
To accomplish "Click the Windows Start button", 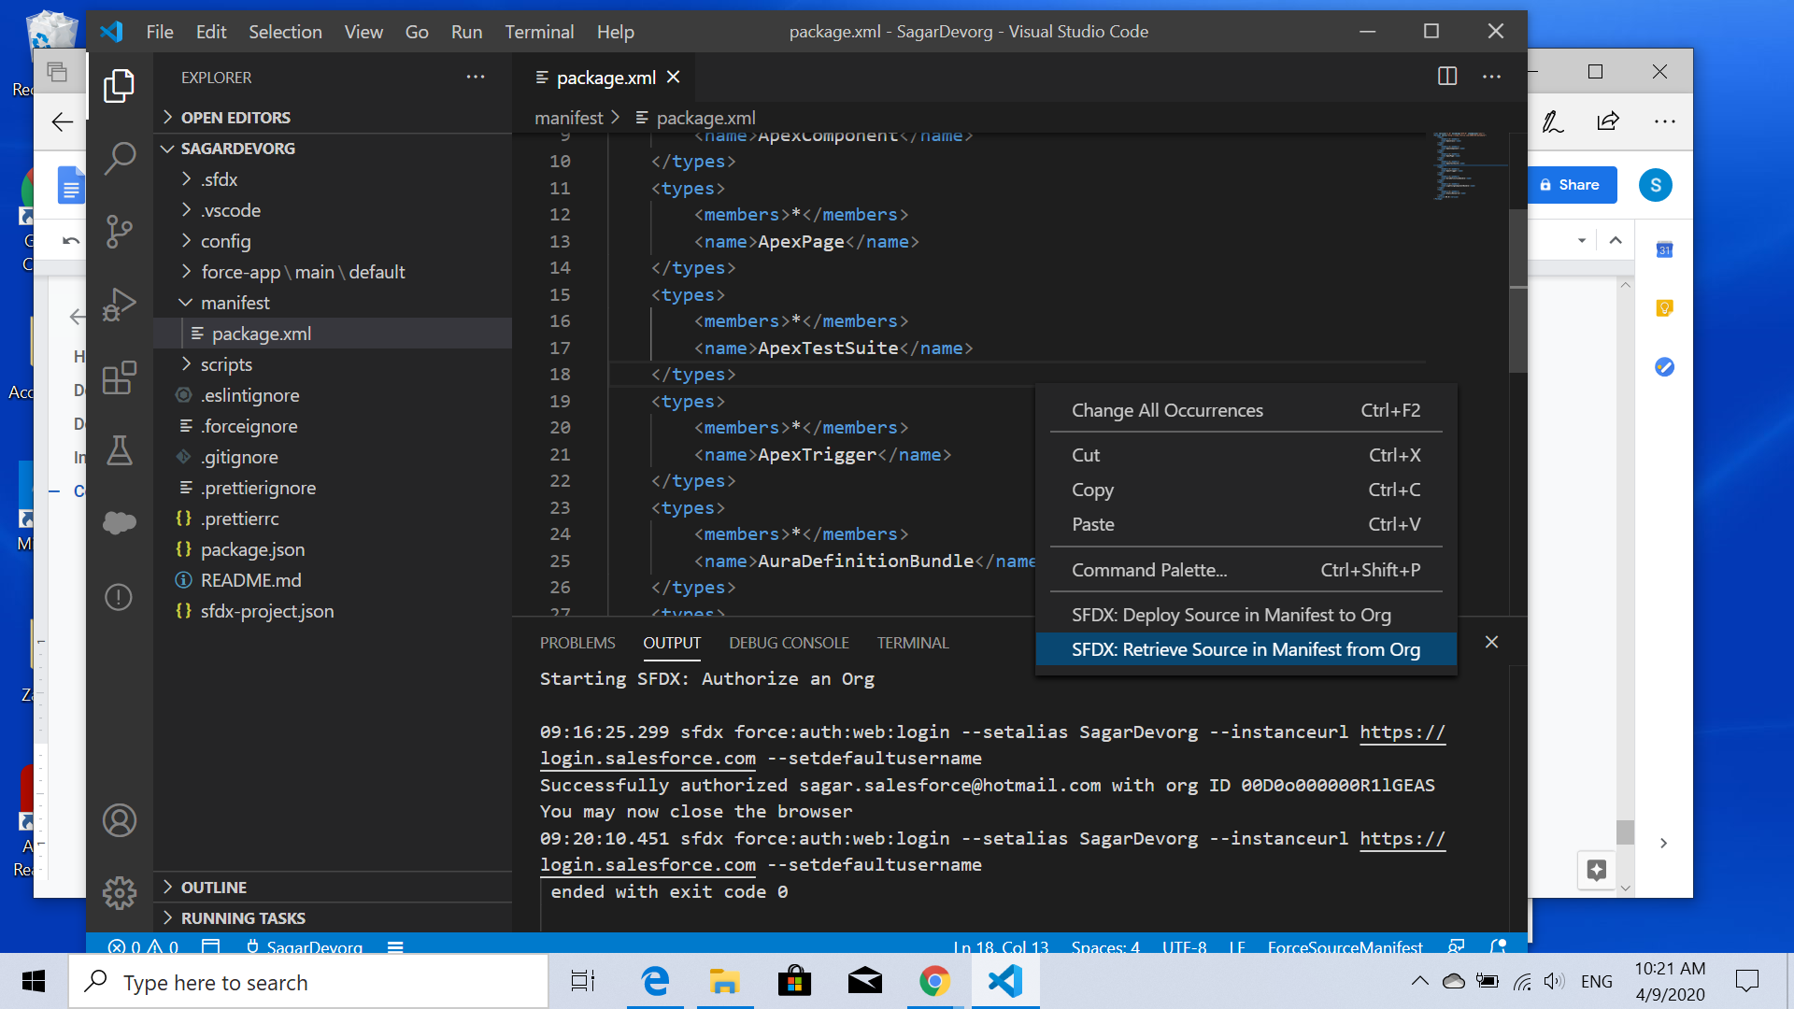I will (34, 981).
